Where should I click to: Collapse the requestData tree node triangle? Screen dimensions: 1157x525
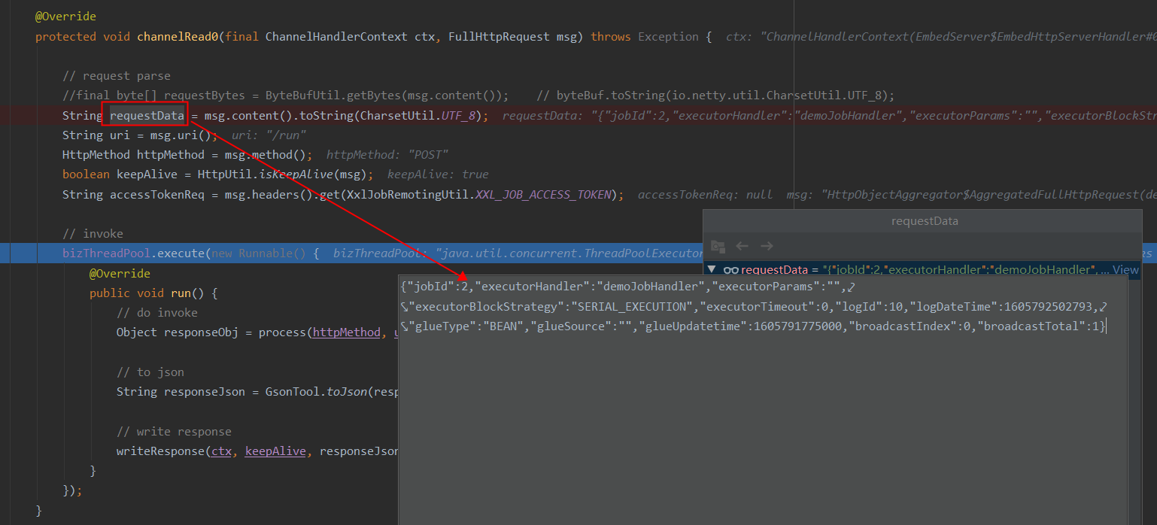[712, 269]
